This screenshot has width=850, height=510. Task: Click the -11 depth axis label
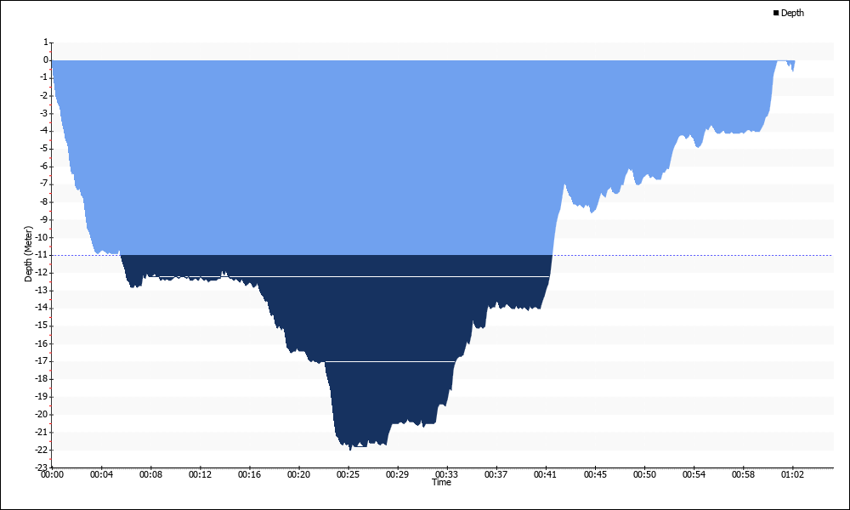click(42, 255)
